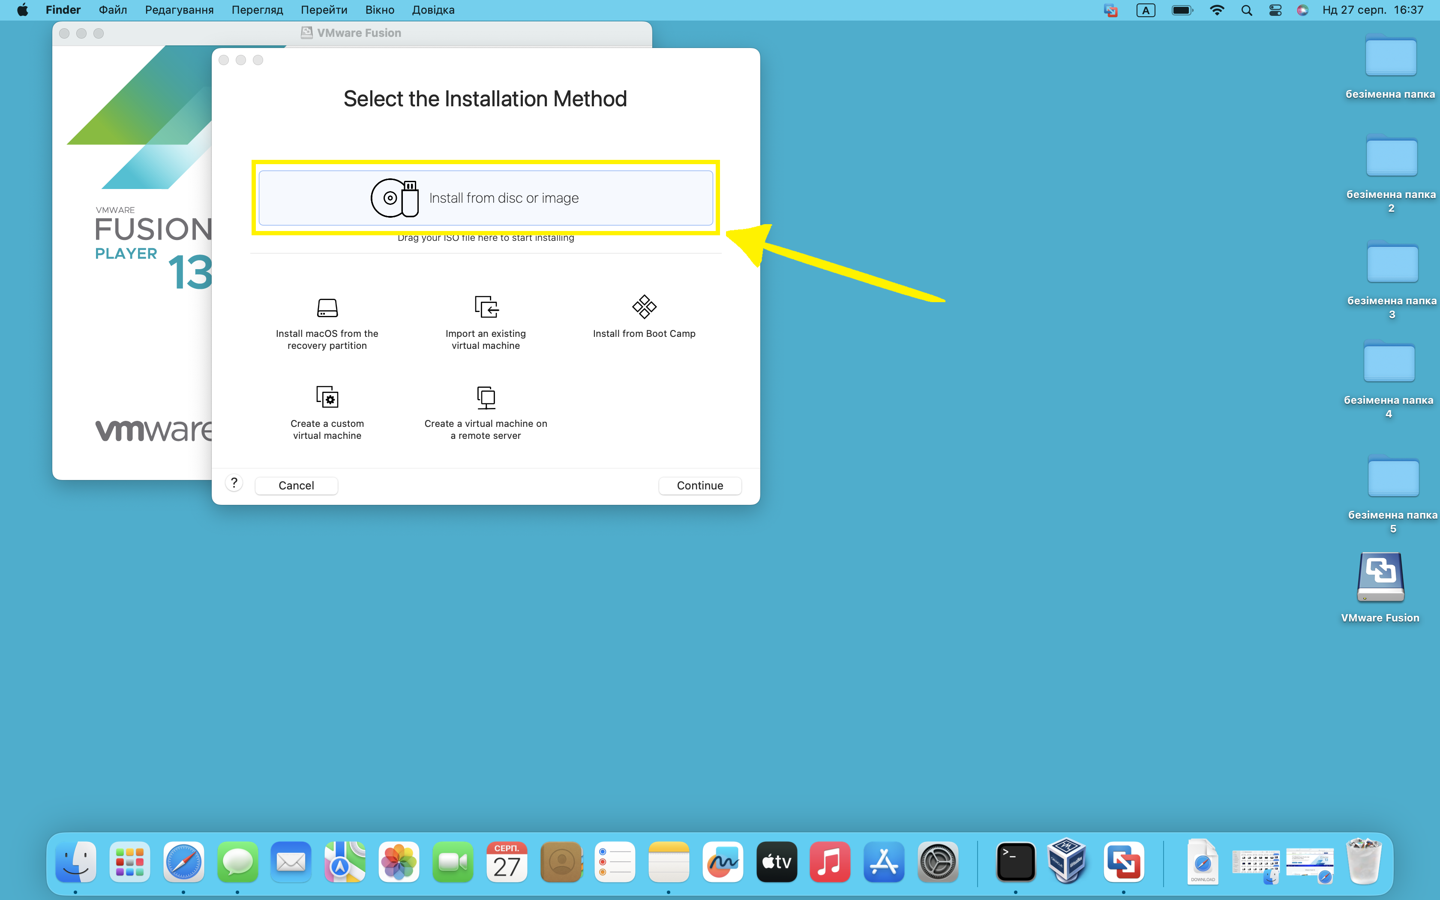Open Photos from the Dock
This screenshot has height=900, width=1440.
399,861
